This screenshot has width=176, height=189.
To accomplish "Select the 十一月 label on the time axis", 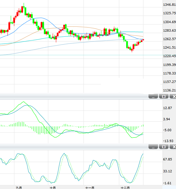I will pyautogui.click(x=90, y=188).
